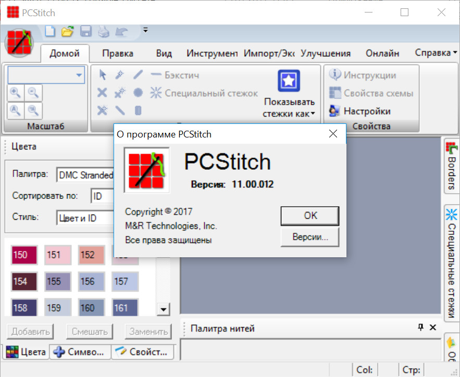Click the zoom in magnifier icon
Image resolution: width=460 pixels, height=377 pixels.
point(16,93)
